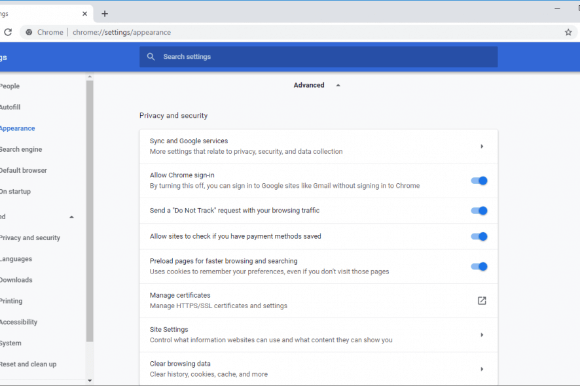The image size is (580, 386).
Task: Open a new tab with the plus icon
Action: pos(105,14)
